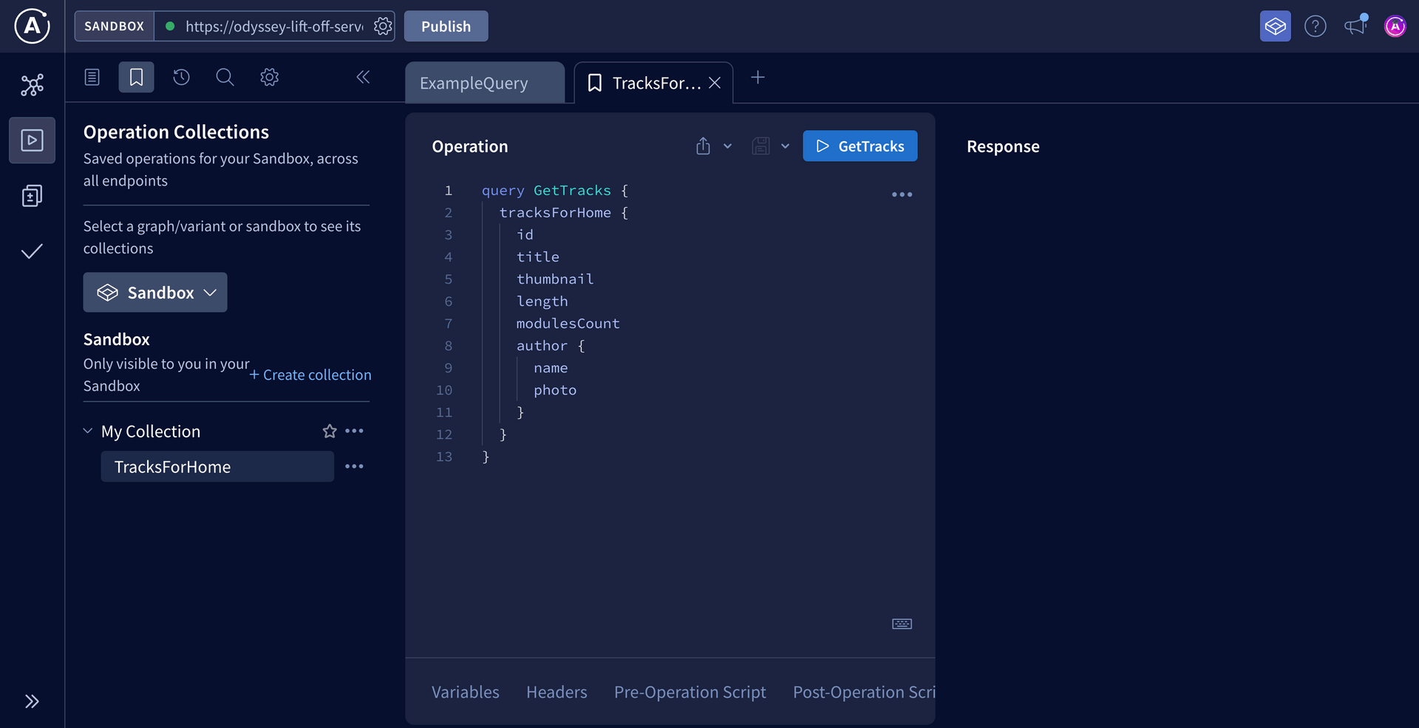Image resolution: width=1419 pixels, height=728 pixels.
Task: Open the share operation dropdown arrow
Action: pos(727,146)
